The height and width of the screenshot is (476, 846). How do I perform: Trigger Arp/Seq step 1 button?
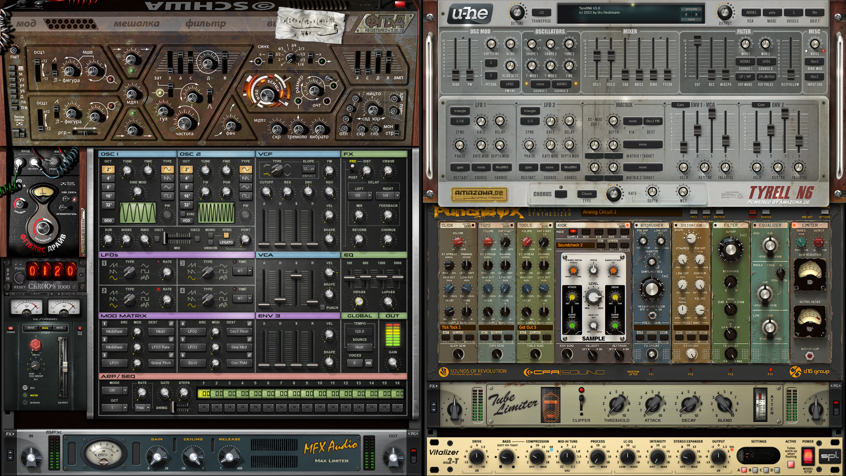click(x=204, y=408)
